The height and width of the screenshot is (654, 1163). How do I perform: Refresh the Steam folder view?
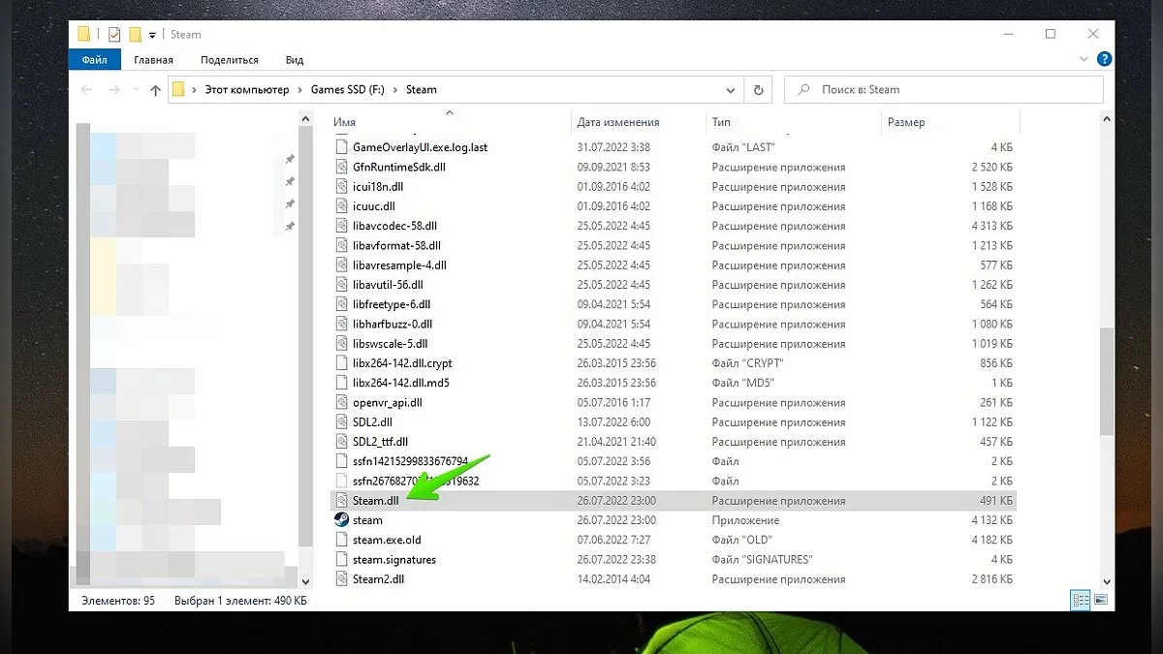759,89
